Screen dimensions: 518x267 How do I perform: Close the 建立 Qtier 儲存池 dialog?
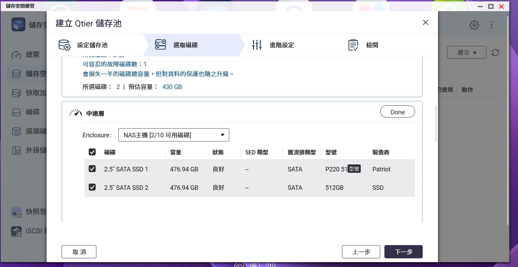(x=425, y=23)
